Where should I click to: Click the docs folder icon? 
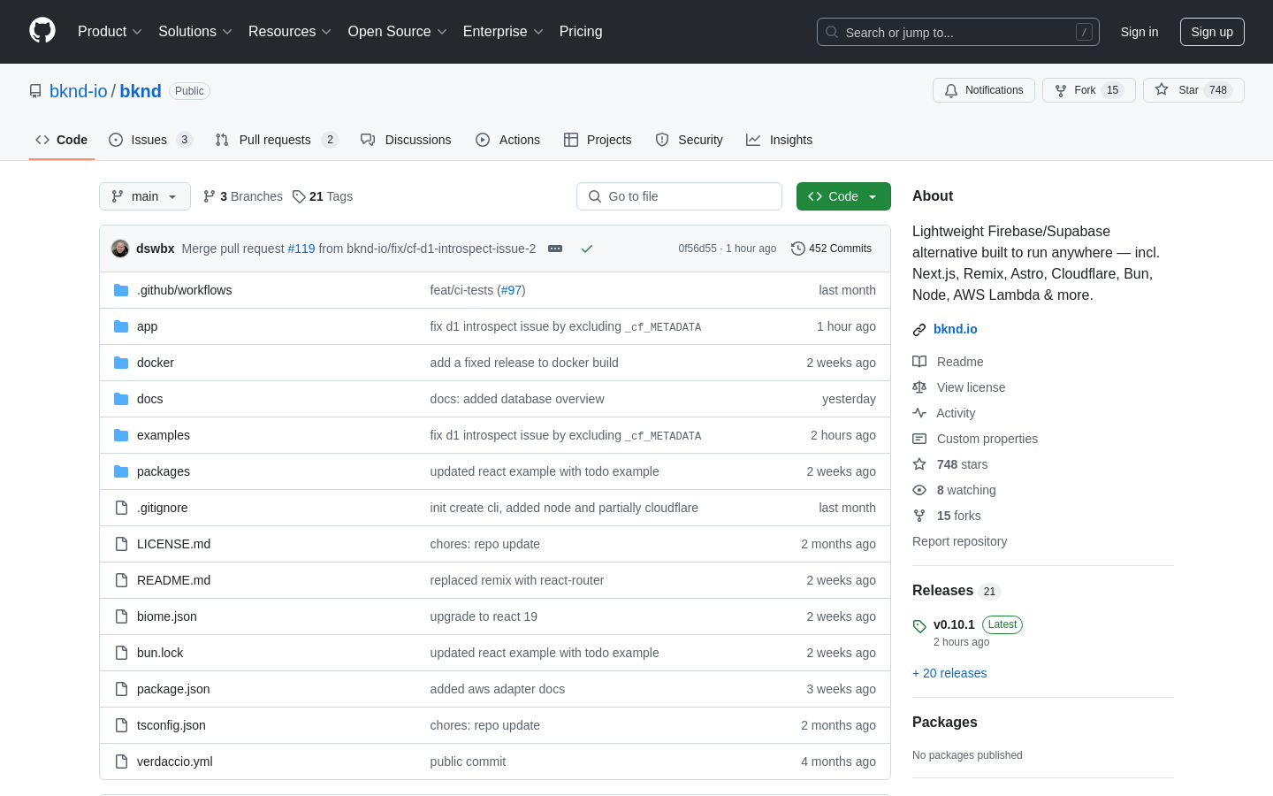tap(121, 399)
